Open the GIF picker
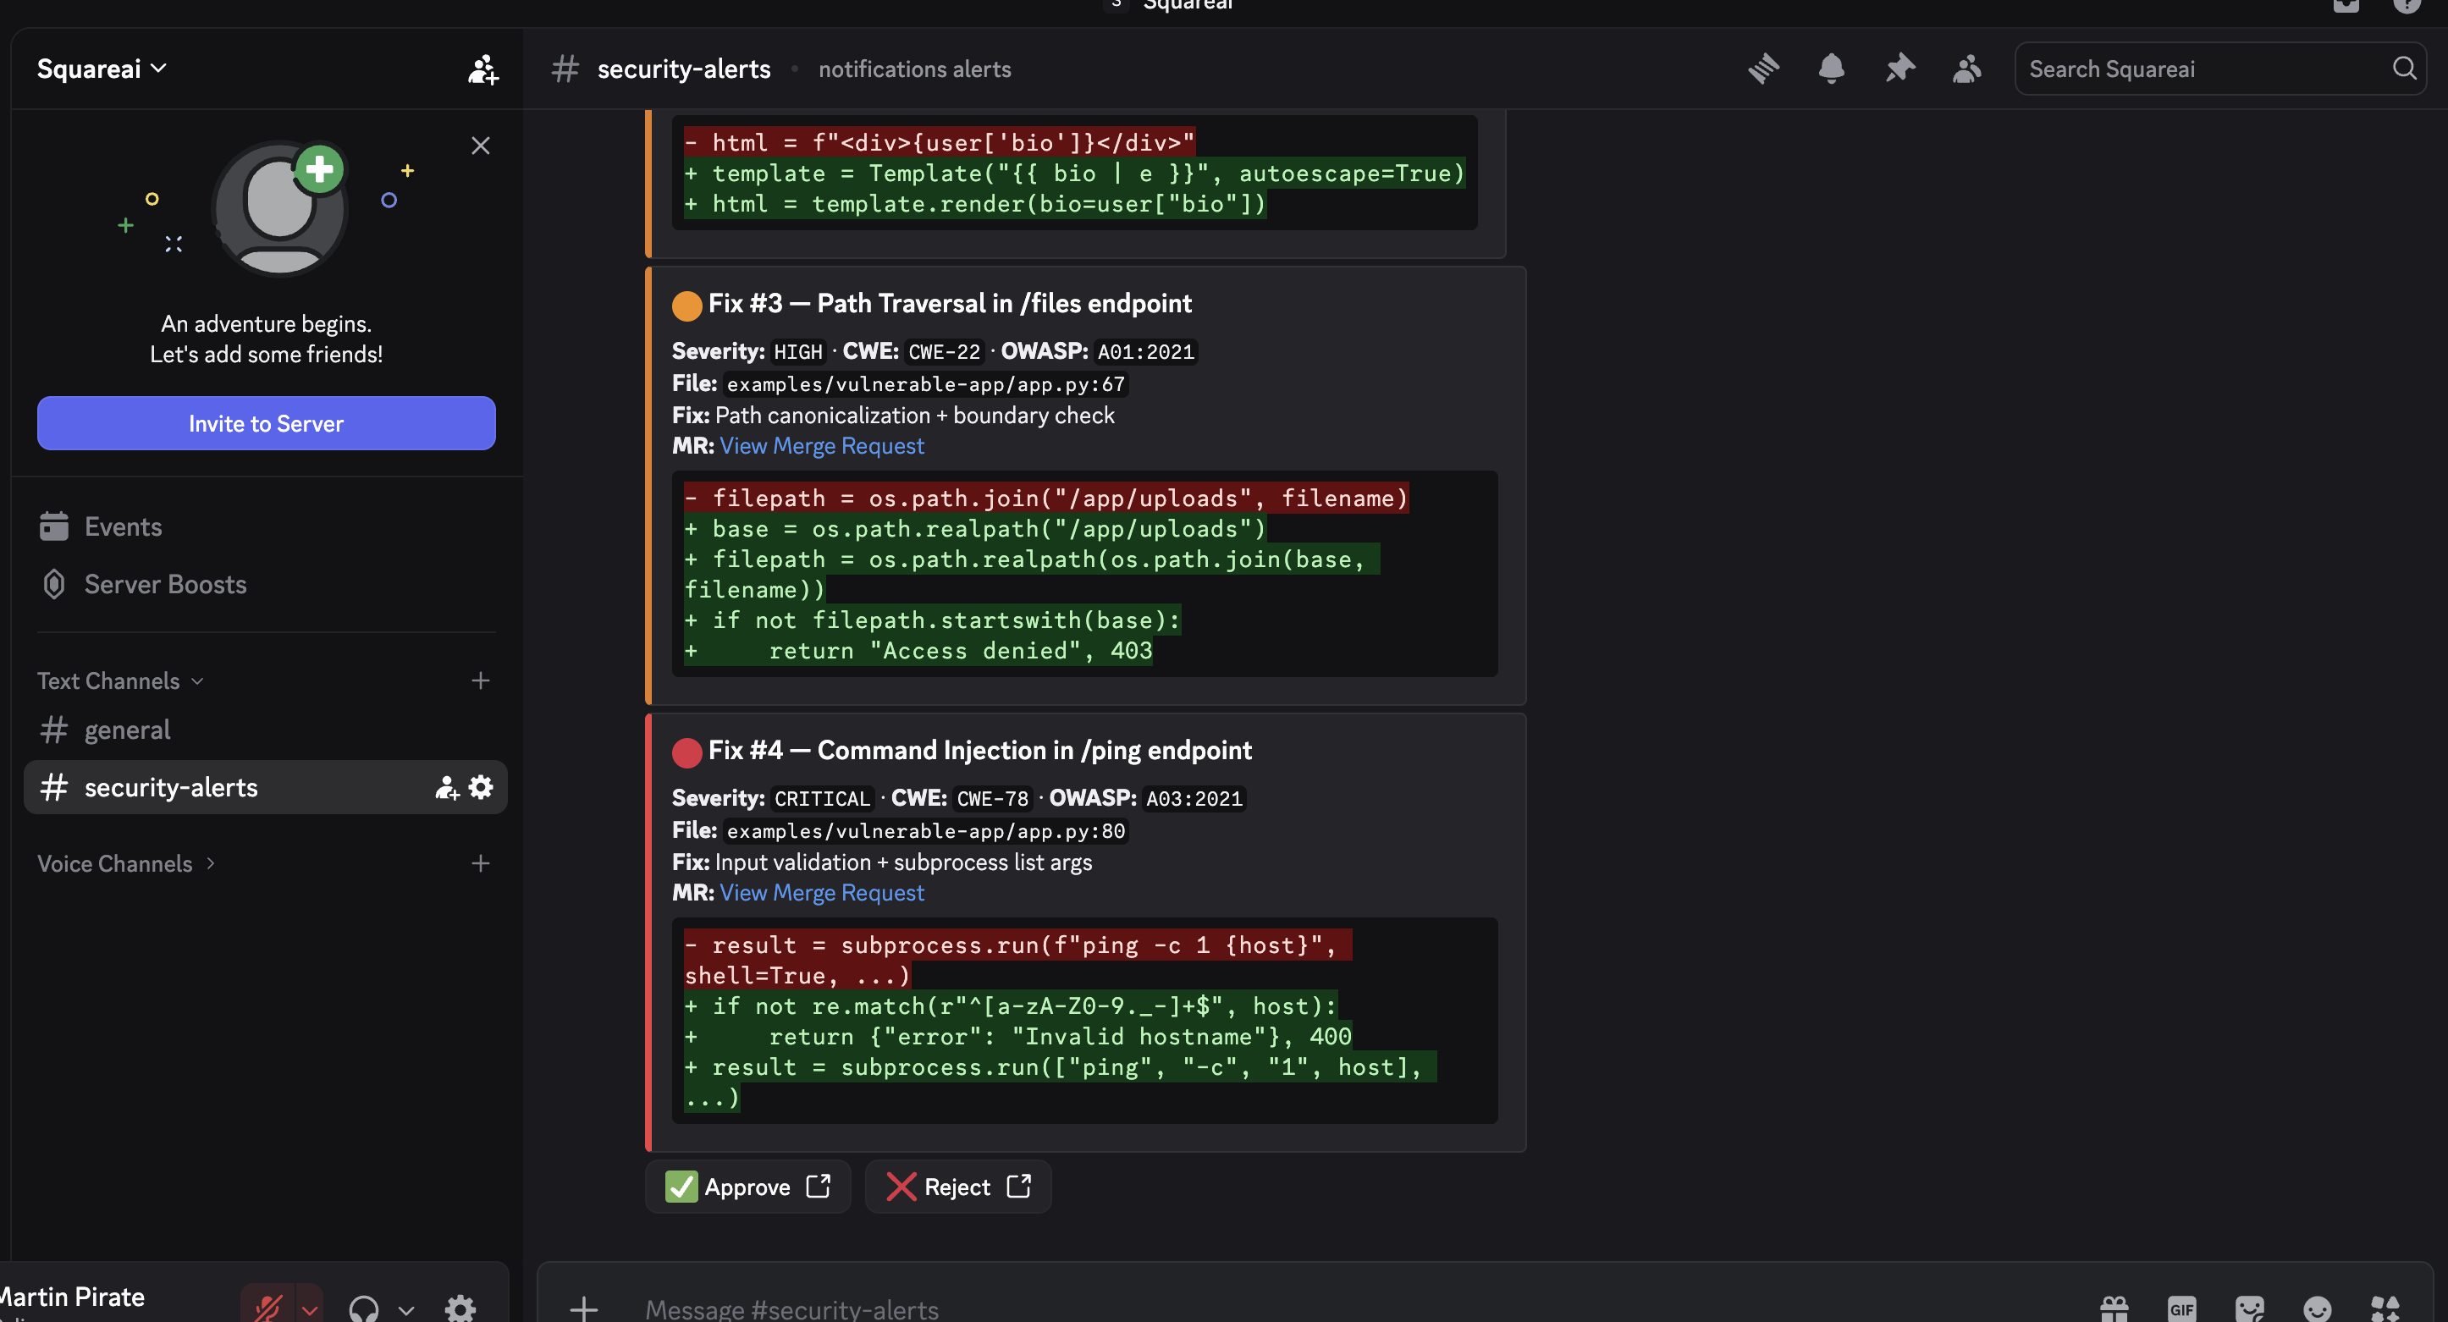Viewport: 2448px width, 1322px height. tap(2182, 1308)
